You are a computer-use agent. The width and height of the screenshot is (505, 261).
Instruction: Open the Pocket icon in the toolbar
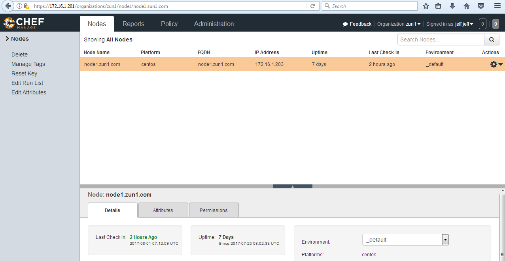(481, 6)
